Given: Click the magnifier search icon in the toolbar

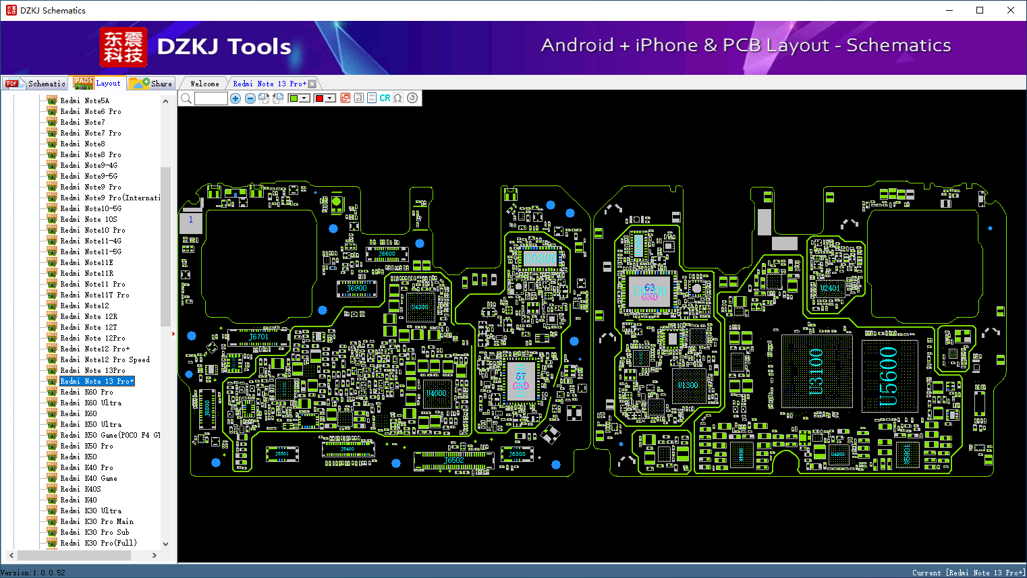Looking at the screenshot, I should 186,98.
